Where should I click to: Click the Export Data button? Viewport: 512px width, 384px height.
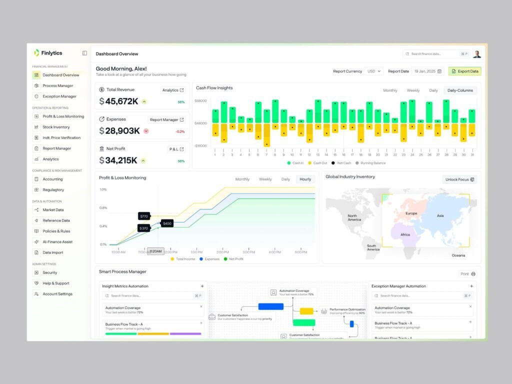[464, 71]
